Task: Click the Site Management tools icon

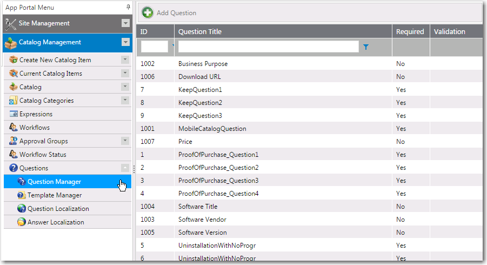Action: point(11,24)
